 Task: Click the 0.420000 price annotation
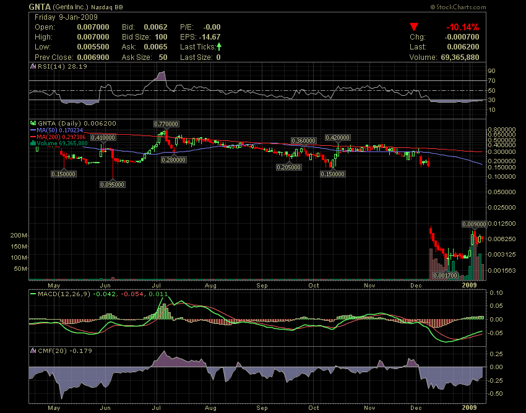pyautogui.click(x=337, y=137)
